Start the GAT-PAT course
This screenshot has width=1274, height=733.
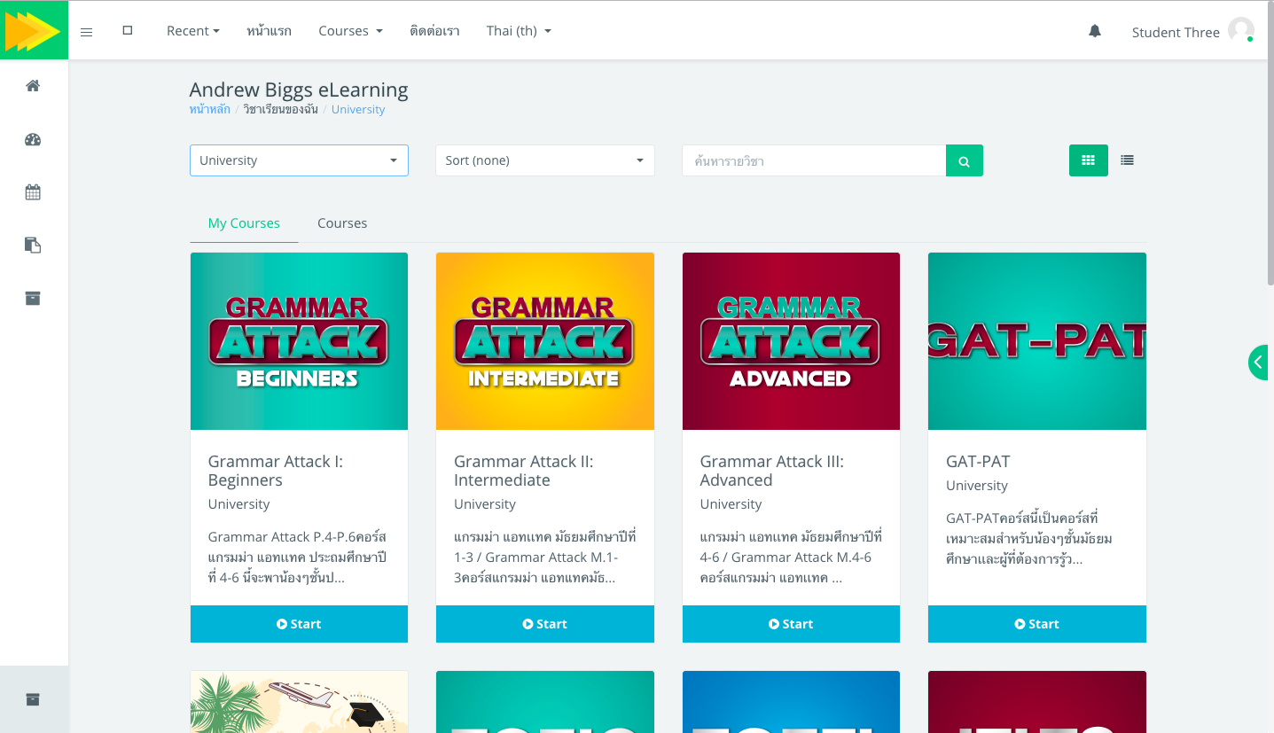point(1037,624)
